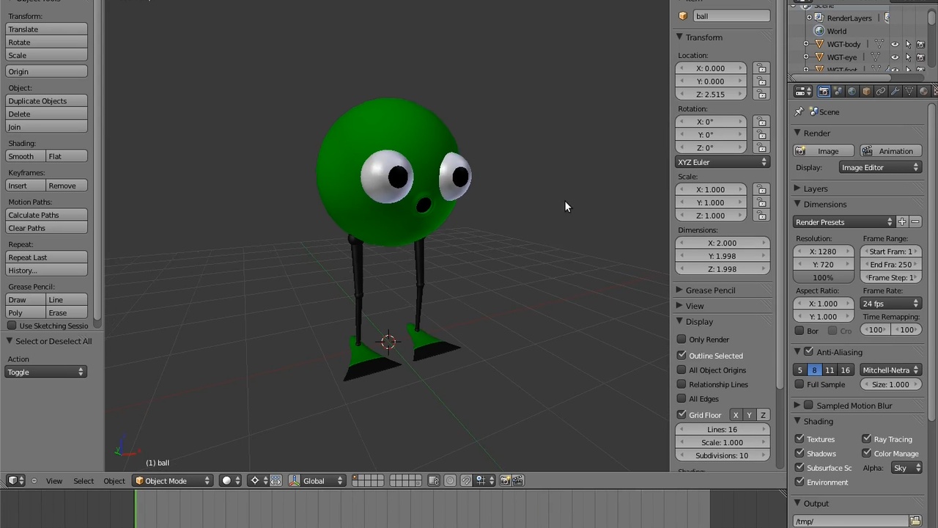Click the anti-aliasing Size 1.000 field
Image resolution: width=938 pixels, height=528 pixels.
tap(890, 385)
